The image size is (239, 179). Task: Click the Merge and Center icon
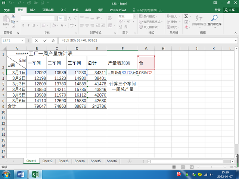[x=110, y=25]
